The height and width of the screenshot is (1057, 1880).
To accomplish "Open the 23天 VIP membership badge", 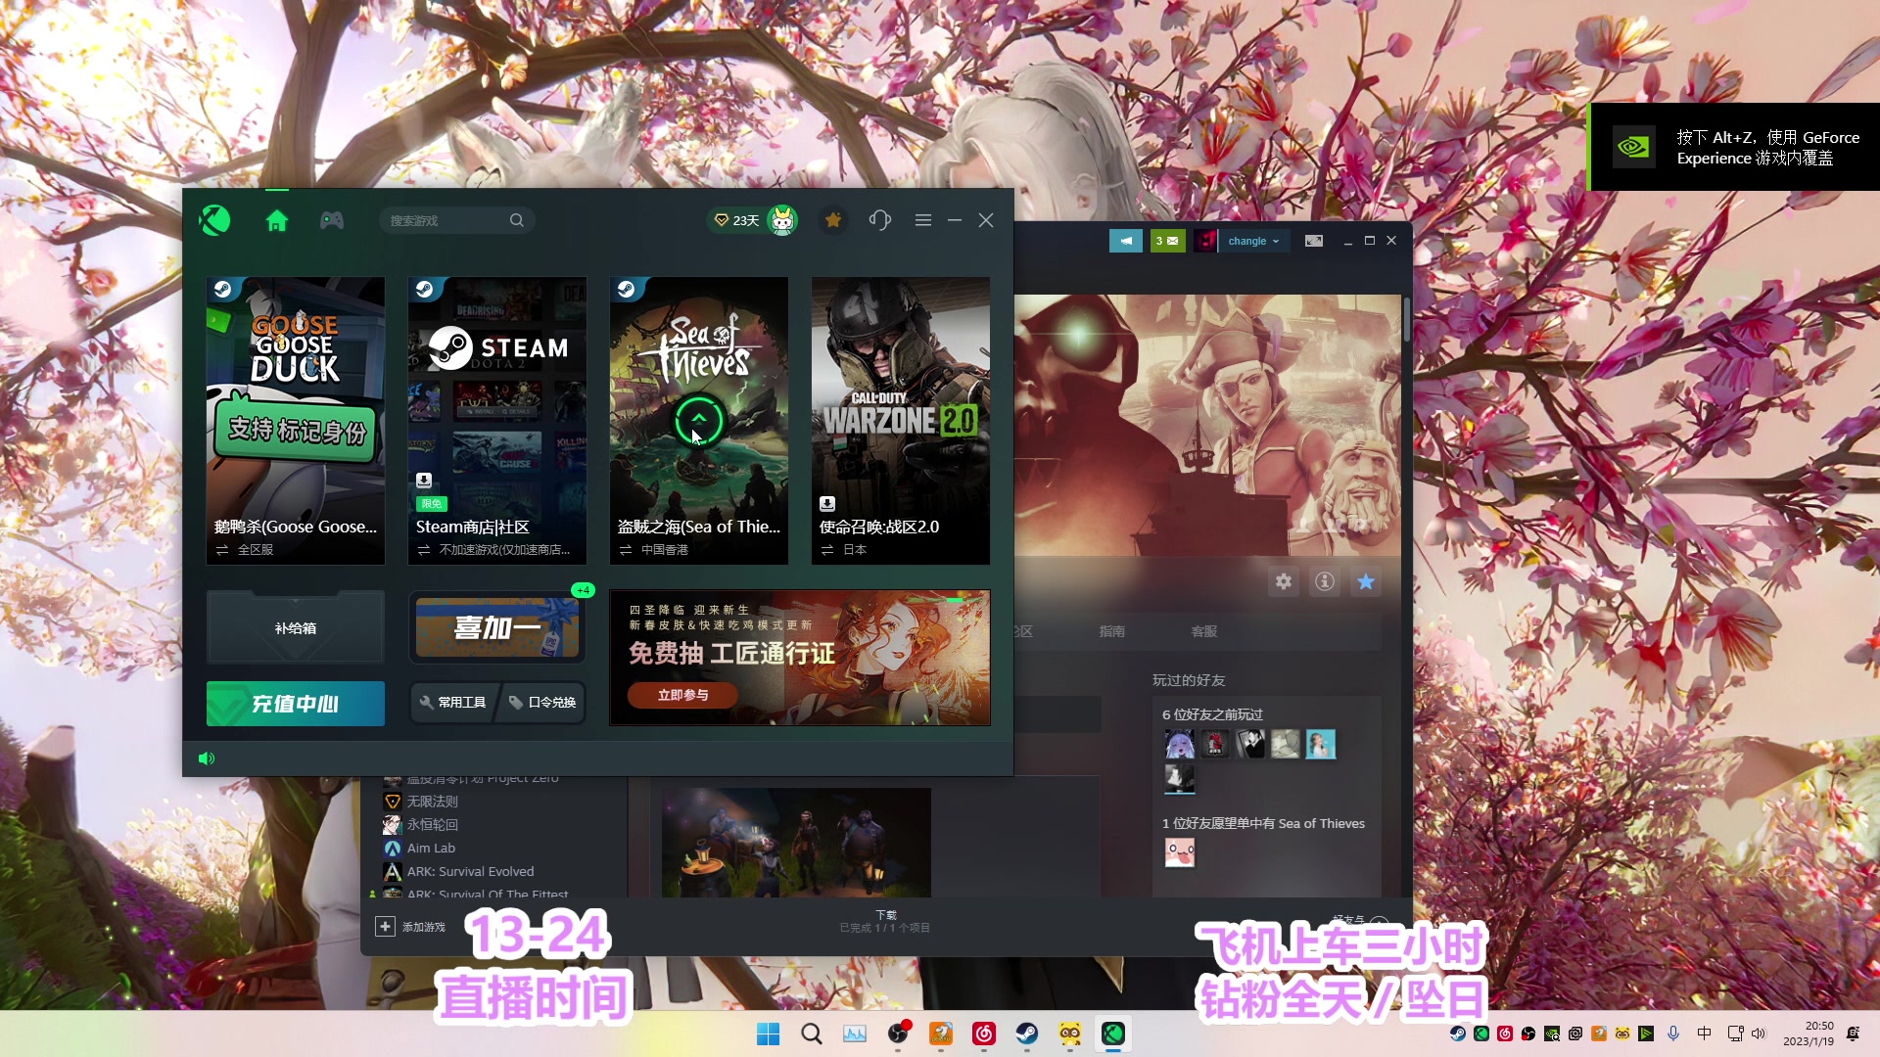I will coord(736,220).
